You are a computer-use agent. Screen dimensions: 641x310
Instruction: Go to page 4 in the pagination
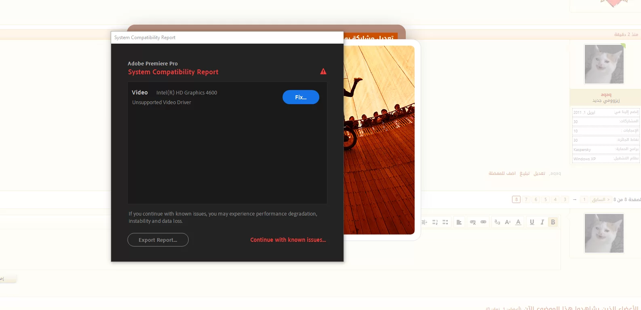555,199
